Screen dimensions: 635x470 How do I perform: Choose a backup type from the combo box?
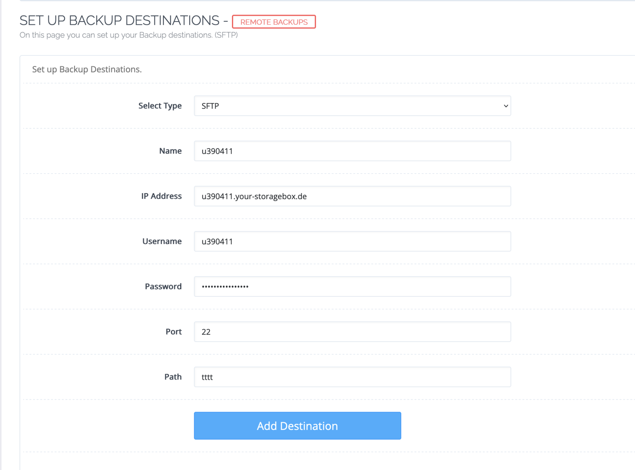click(352, 106)
